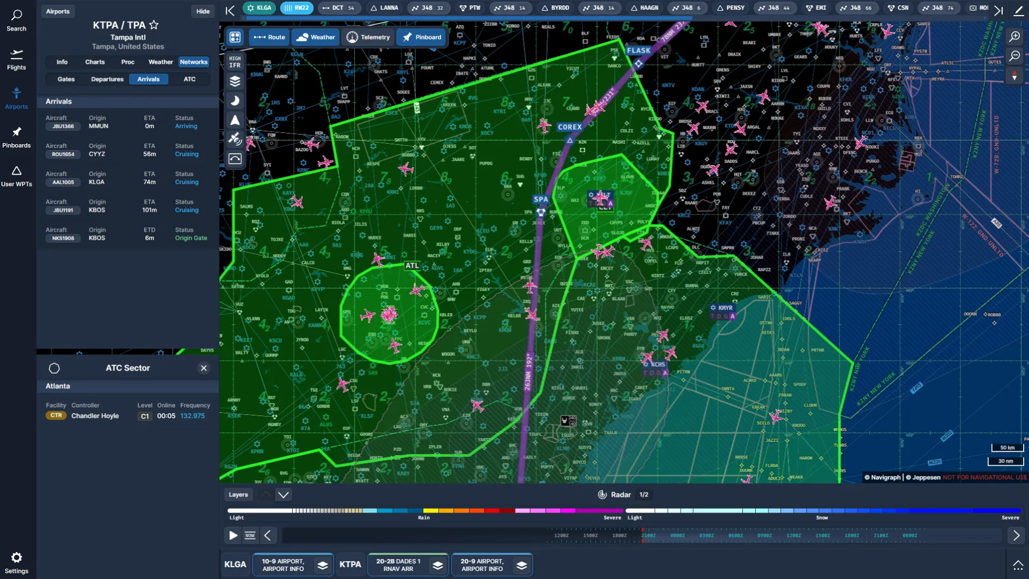Image resolution: width=1029 pixels, height=579 pixels.
Task: Toggle the HIGH IFR chart layer
Action: pos(235,61)
